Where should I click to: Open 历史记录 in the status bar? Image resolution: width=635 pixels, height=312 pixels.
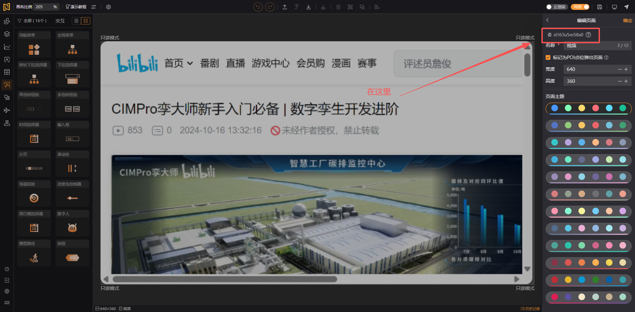click(x=530, y=309)
